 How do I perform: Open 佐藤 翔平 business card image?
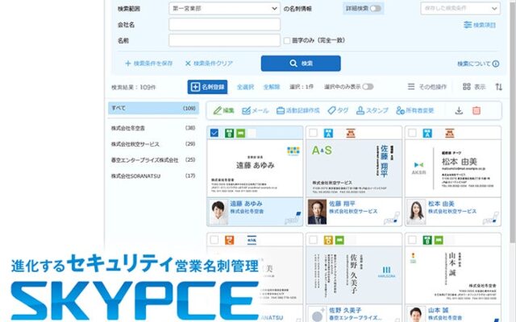[x=354, y=168]
